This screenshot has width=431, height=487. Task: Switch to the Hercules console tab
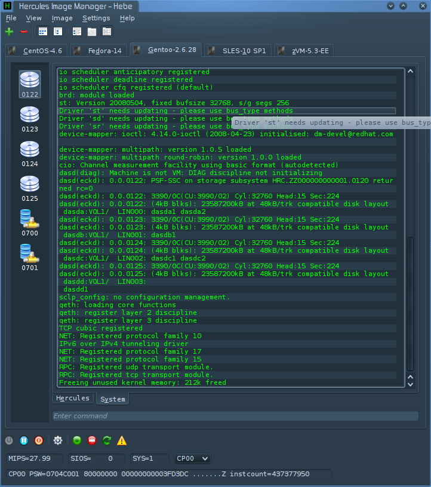73,398
